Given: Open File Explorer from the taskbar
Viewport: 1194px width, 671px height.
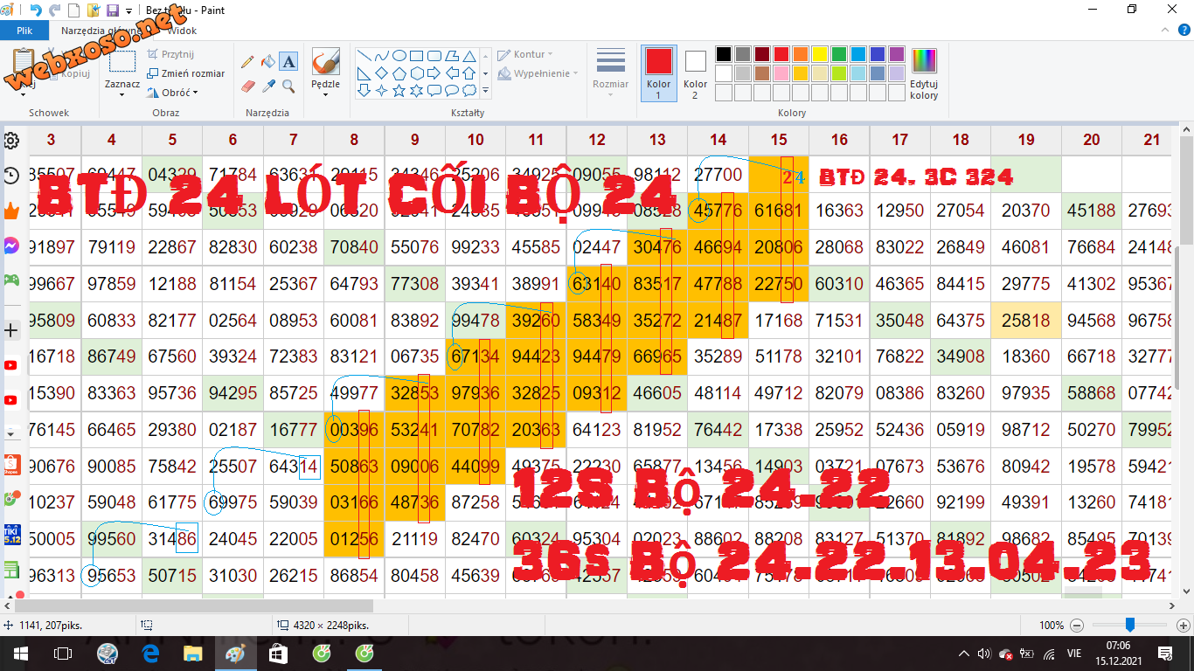Looking at the screenshot, I should [x=193, y=653].
